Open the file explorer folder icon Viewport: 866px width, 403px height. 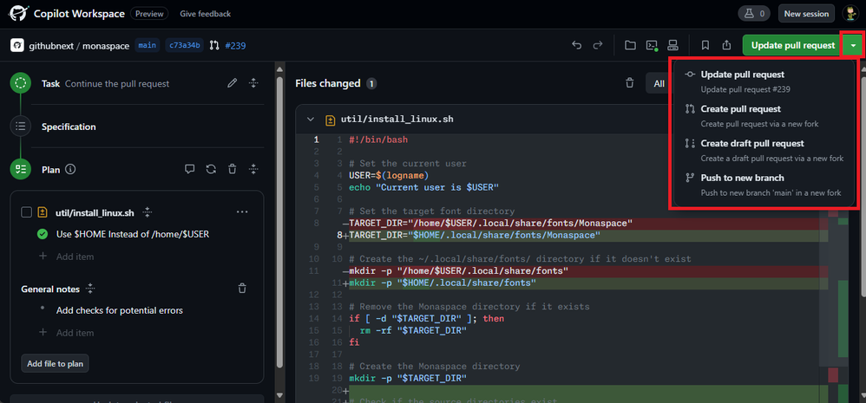[x=630, y=45]
